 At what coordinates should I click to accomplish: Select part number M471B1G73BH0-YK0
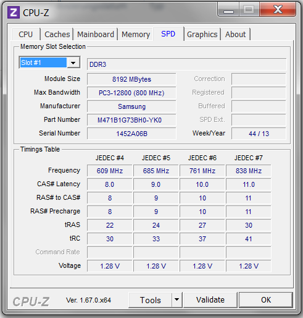131,120
